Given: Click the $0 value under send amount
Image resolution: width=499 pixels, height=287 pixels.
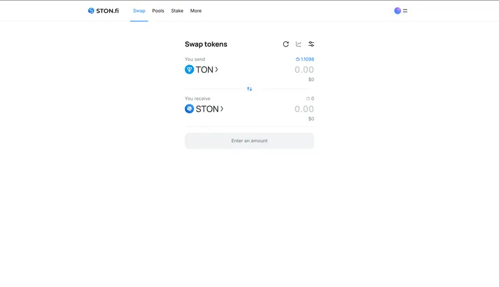Looking at the screenshot, I should coord(311,80).
